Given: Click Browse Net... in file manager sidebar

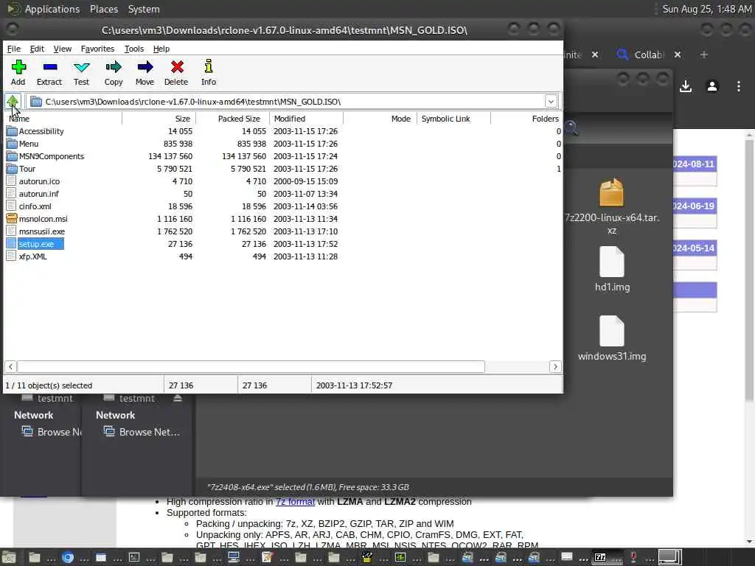Looking at the screenshot, I should point(149,432).
